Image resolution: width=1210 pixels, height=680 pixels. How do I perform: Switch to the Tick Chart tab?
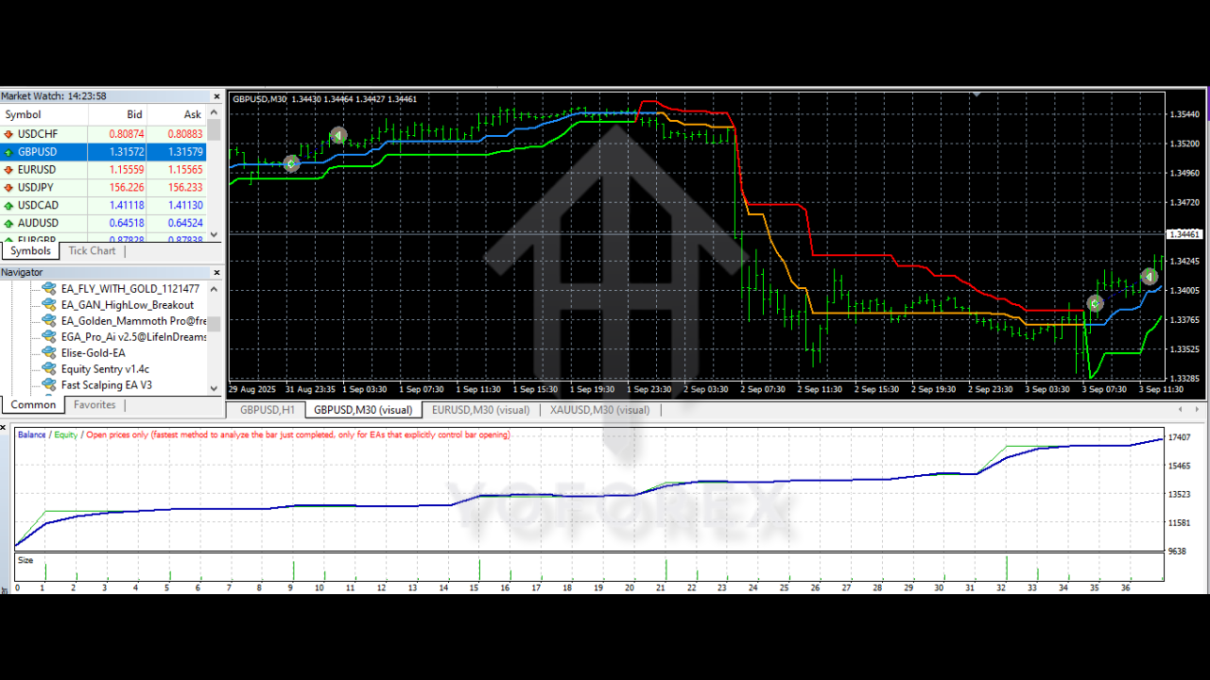click(x=92, y=251)
